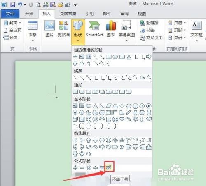This screenshot has height=186, width=206.
Task: Switch to the 页面布局 tab
Action: coord(68,14)
